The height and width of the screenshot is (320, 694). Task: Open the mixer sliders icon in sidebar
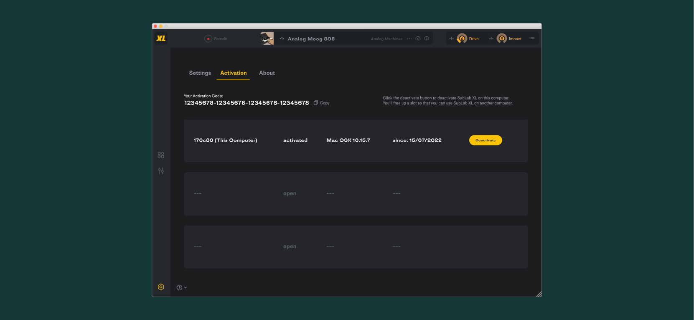click(161, 171)
